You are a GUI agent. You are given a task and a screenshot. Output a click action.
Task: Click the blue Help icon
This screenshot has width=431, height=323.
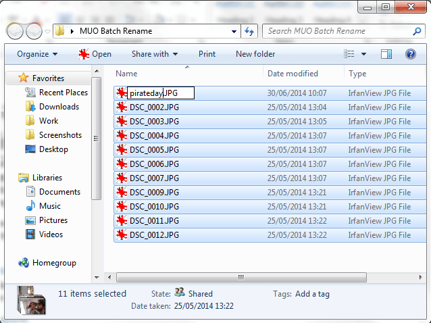click(x=410, y=54)
